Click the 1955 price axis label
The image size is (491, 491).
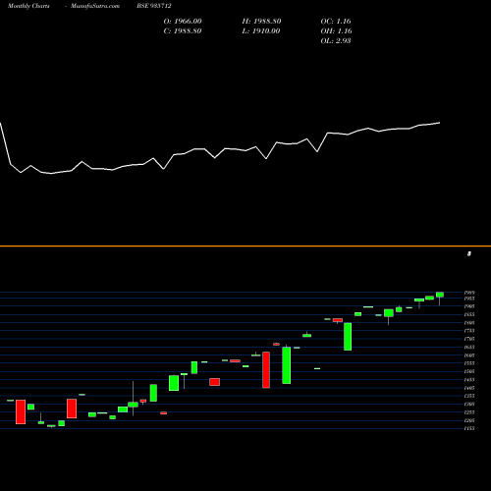[x=469, y=299]
